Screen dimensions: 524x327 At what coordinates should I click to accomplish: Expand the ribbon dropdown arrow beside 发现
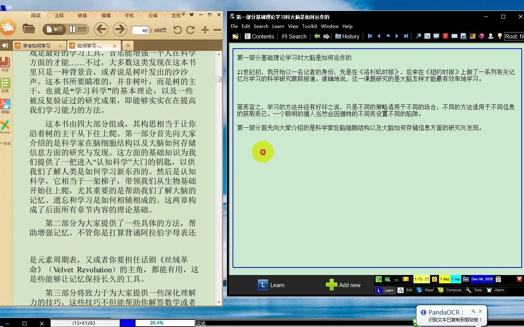click(183, 15)
